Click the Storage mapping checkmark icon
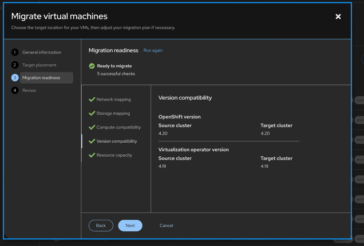 click(x=92, y=113)
